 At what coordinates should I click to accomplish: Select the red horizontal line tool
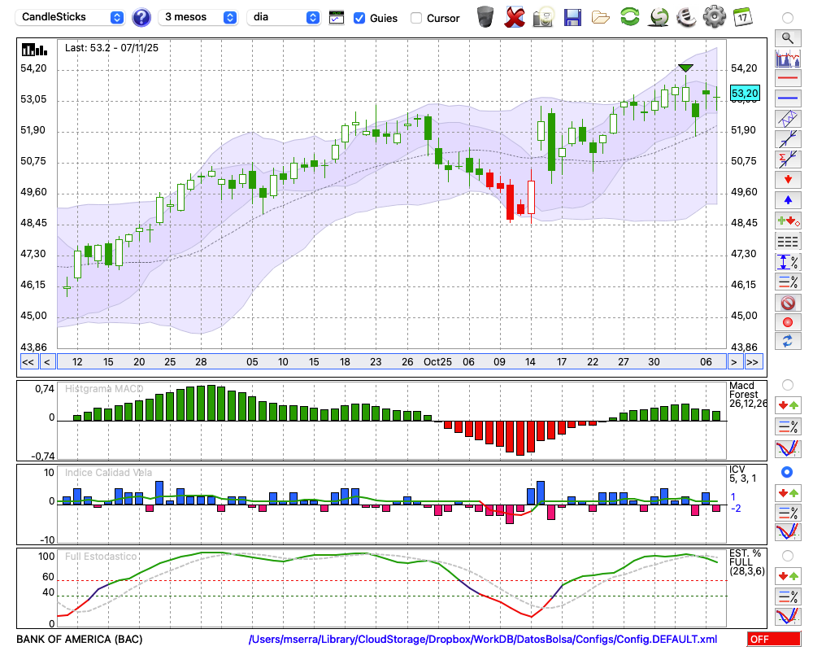coord(788,78)
